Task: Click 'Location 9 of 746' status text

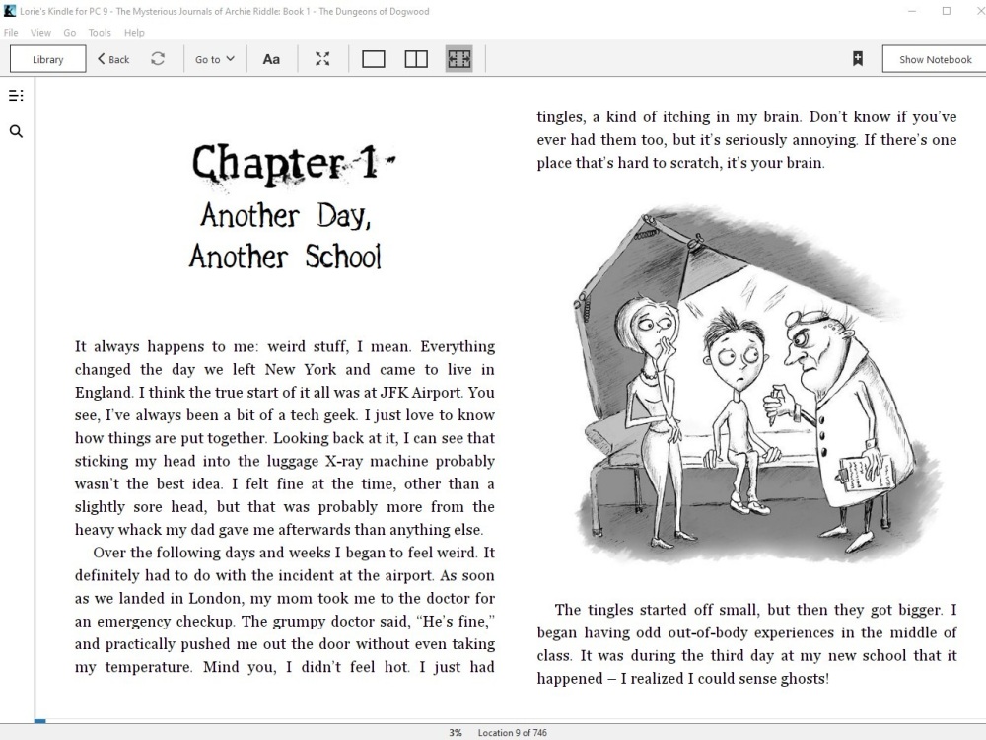Action: coord(512,732)
